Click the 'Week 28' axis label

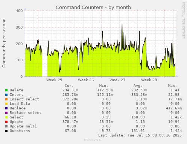pyautogui.click(x=149, y=80)
